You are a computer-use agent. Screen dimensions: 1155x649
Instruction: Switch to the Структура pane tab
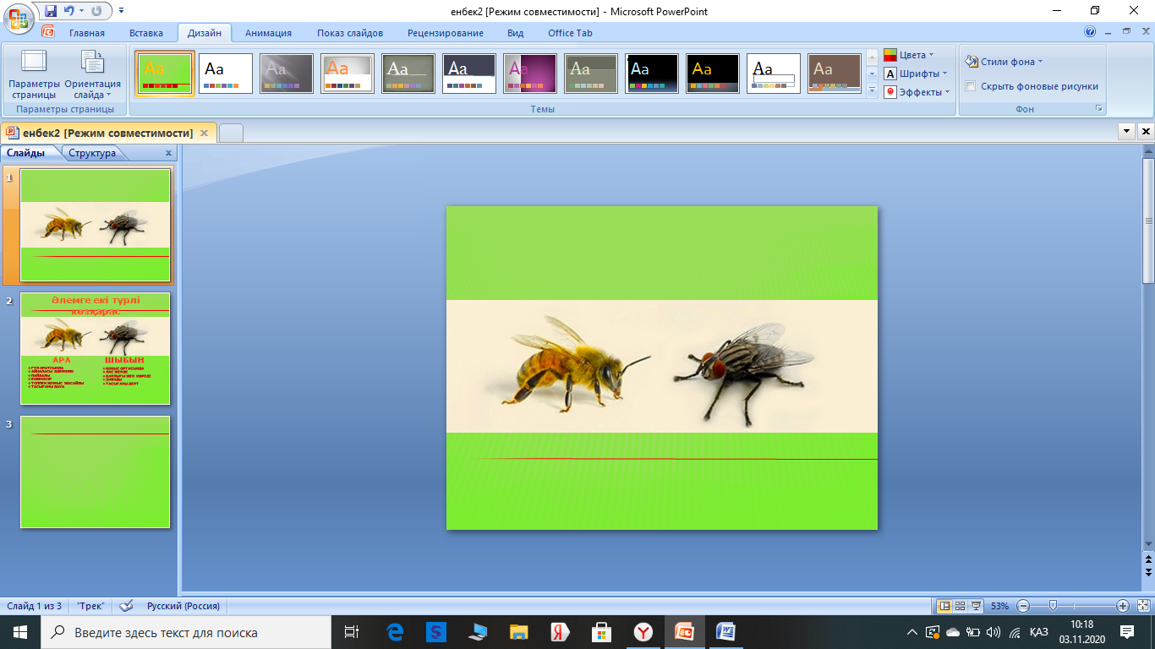click(92, 153)
